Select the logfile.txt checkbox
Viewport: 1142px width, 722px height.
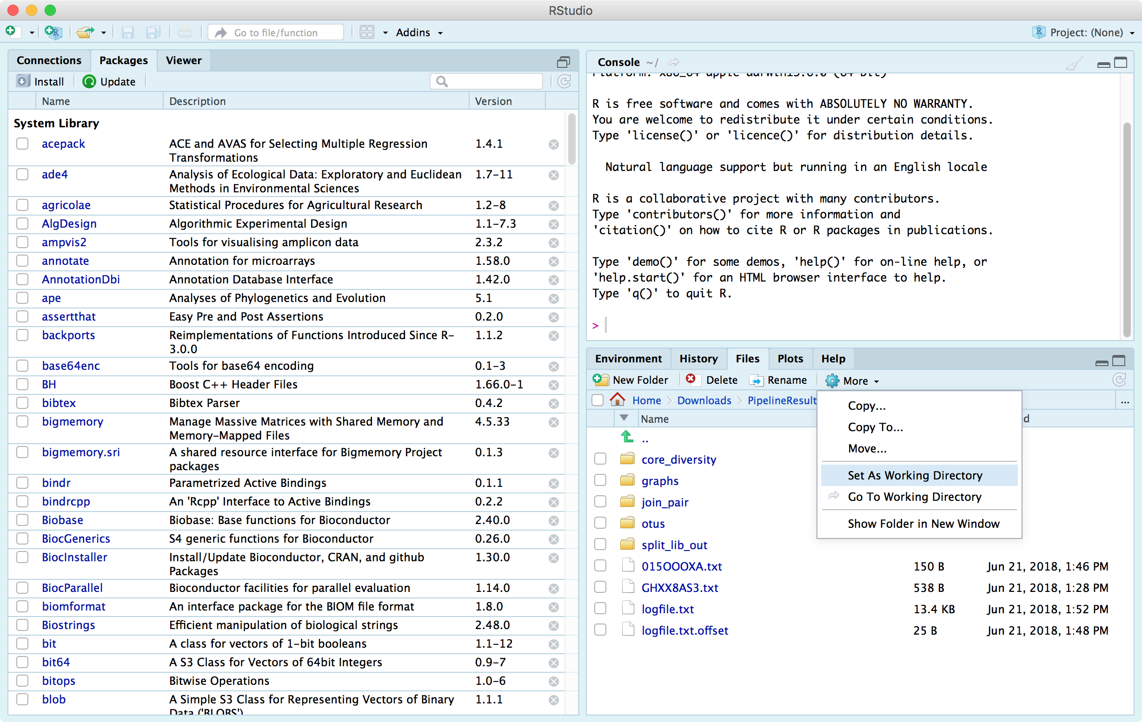pyautogui.click(x=600, y=608)
